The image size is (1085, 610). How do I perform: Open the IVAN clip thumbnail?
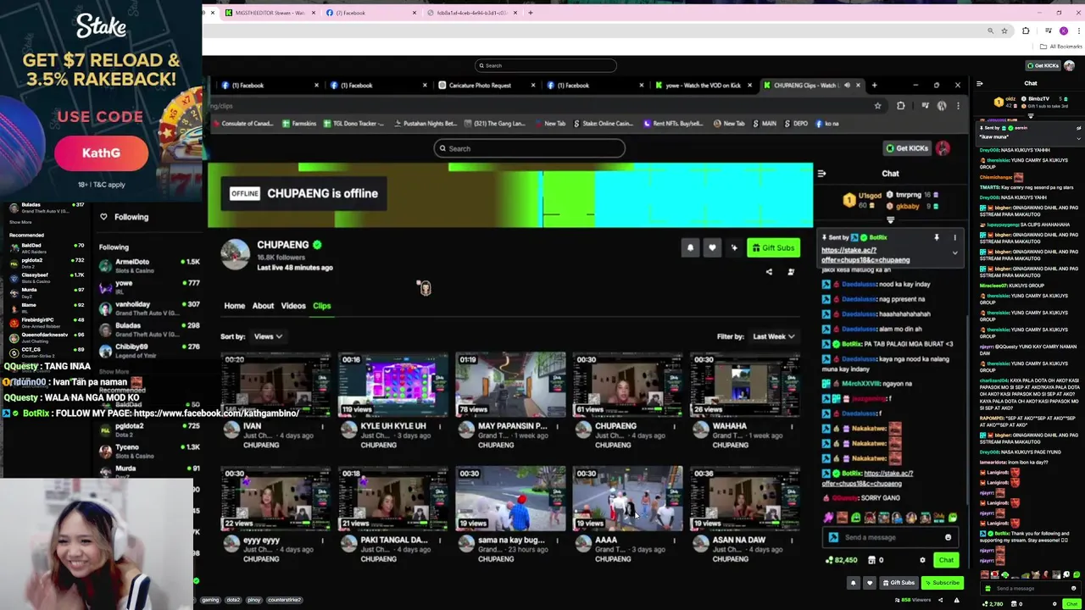[x=275, y=385]
